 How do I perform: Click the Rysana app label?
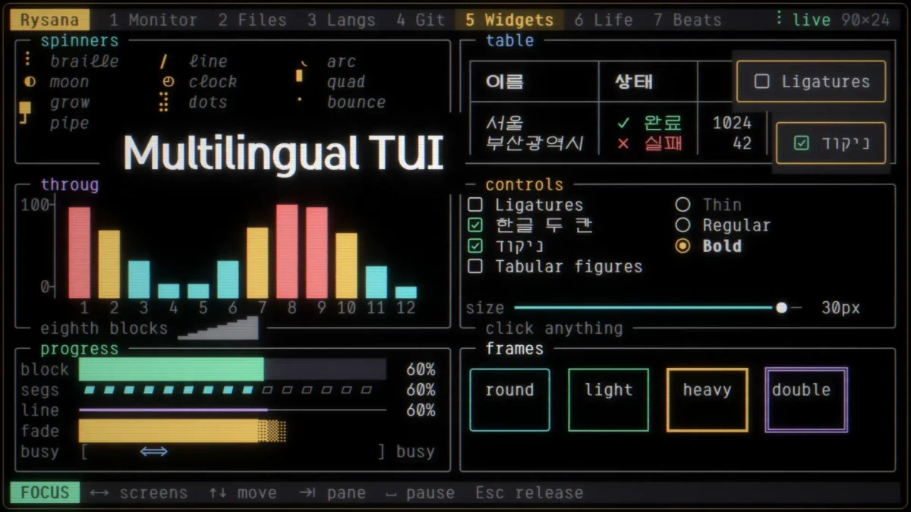coord(50,20)
